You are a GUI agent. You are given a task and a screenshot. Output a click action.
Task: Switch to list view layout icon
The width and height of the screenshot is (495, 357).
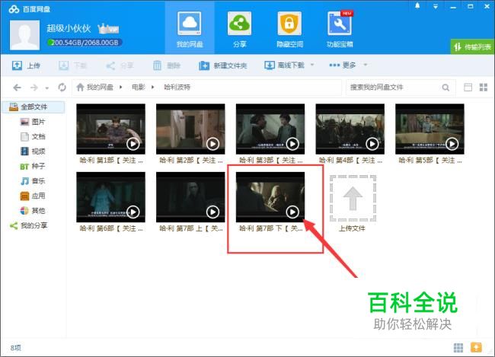468,87
